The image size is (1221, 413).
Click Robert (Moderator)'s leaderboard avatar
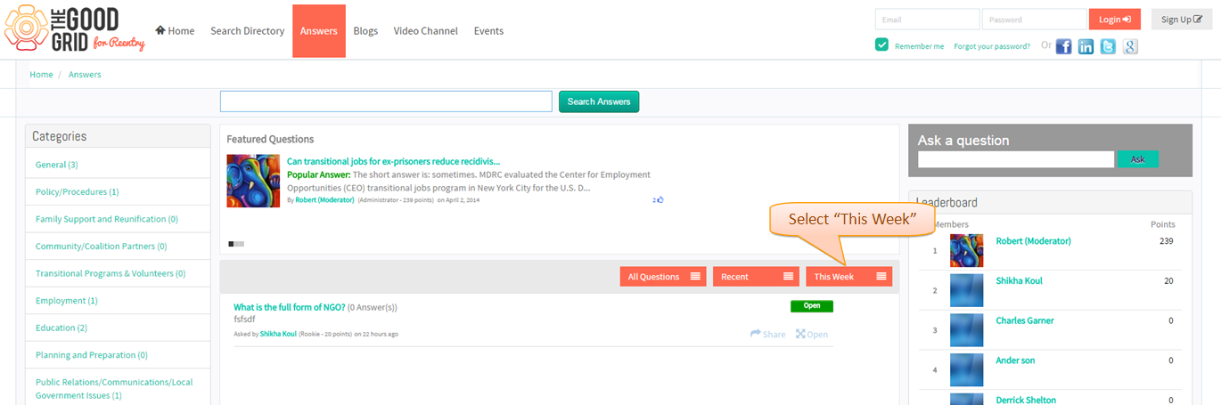pos(967,251)
